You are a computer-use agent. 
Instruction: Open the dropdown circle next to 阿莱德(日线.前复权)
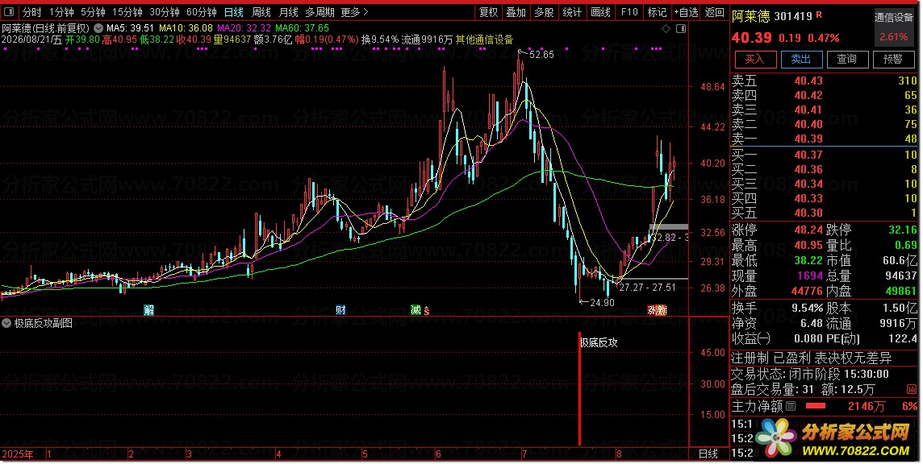click(98, 28)
